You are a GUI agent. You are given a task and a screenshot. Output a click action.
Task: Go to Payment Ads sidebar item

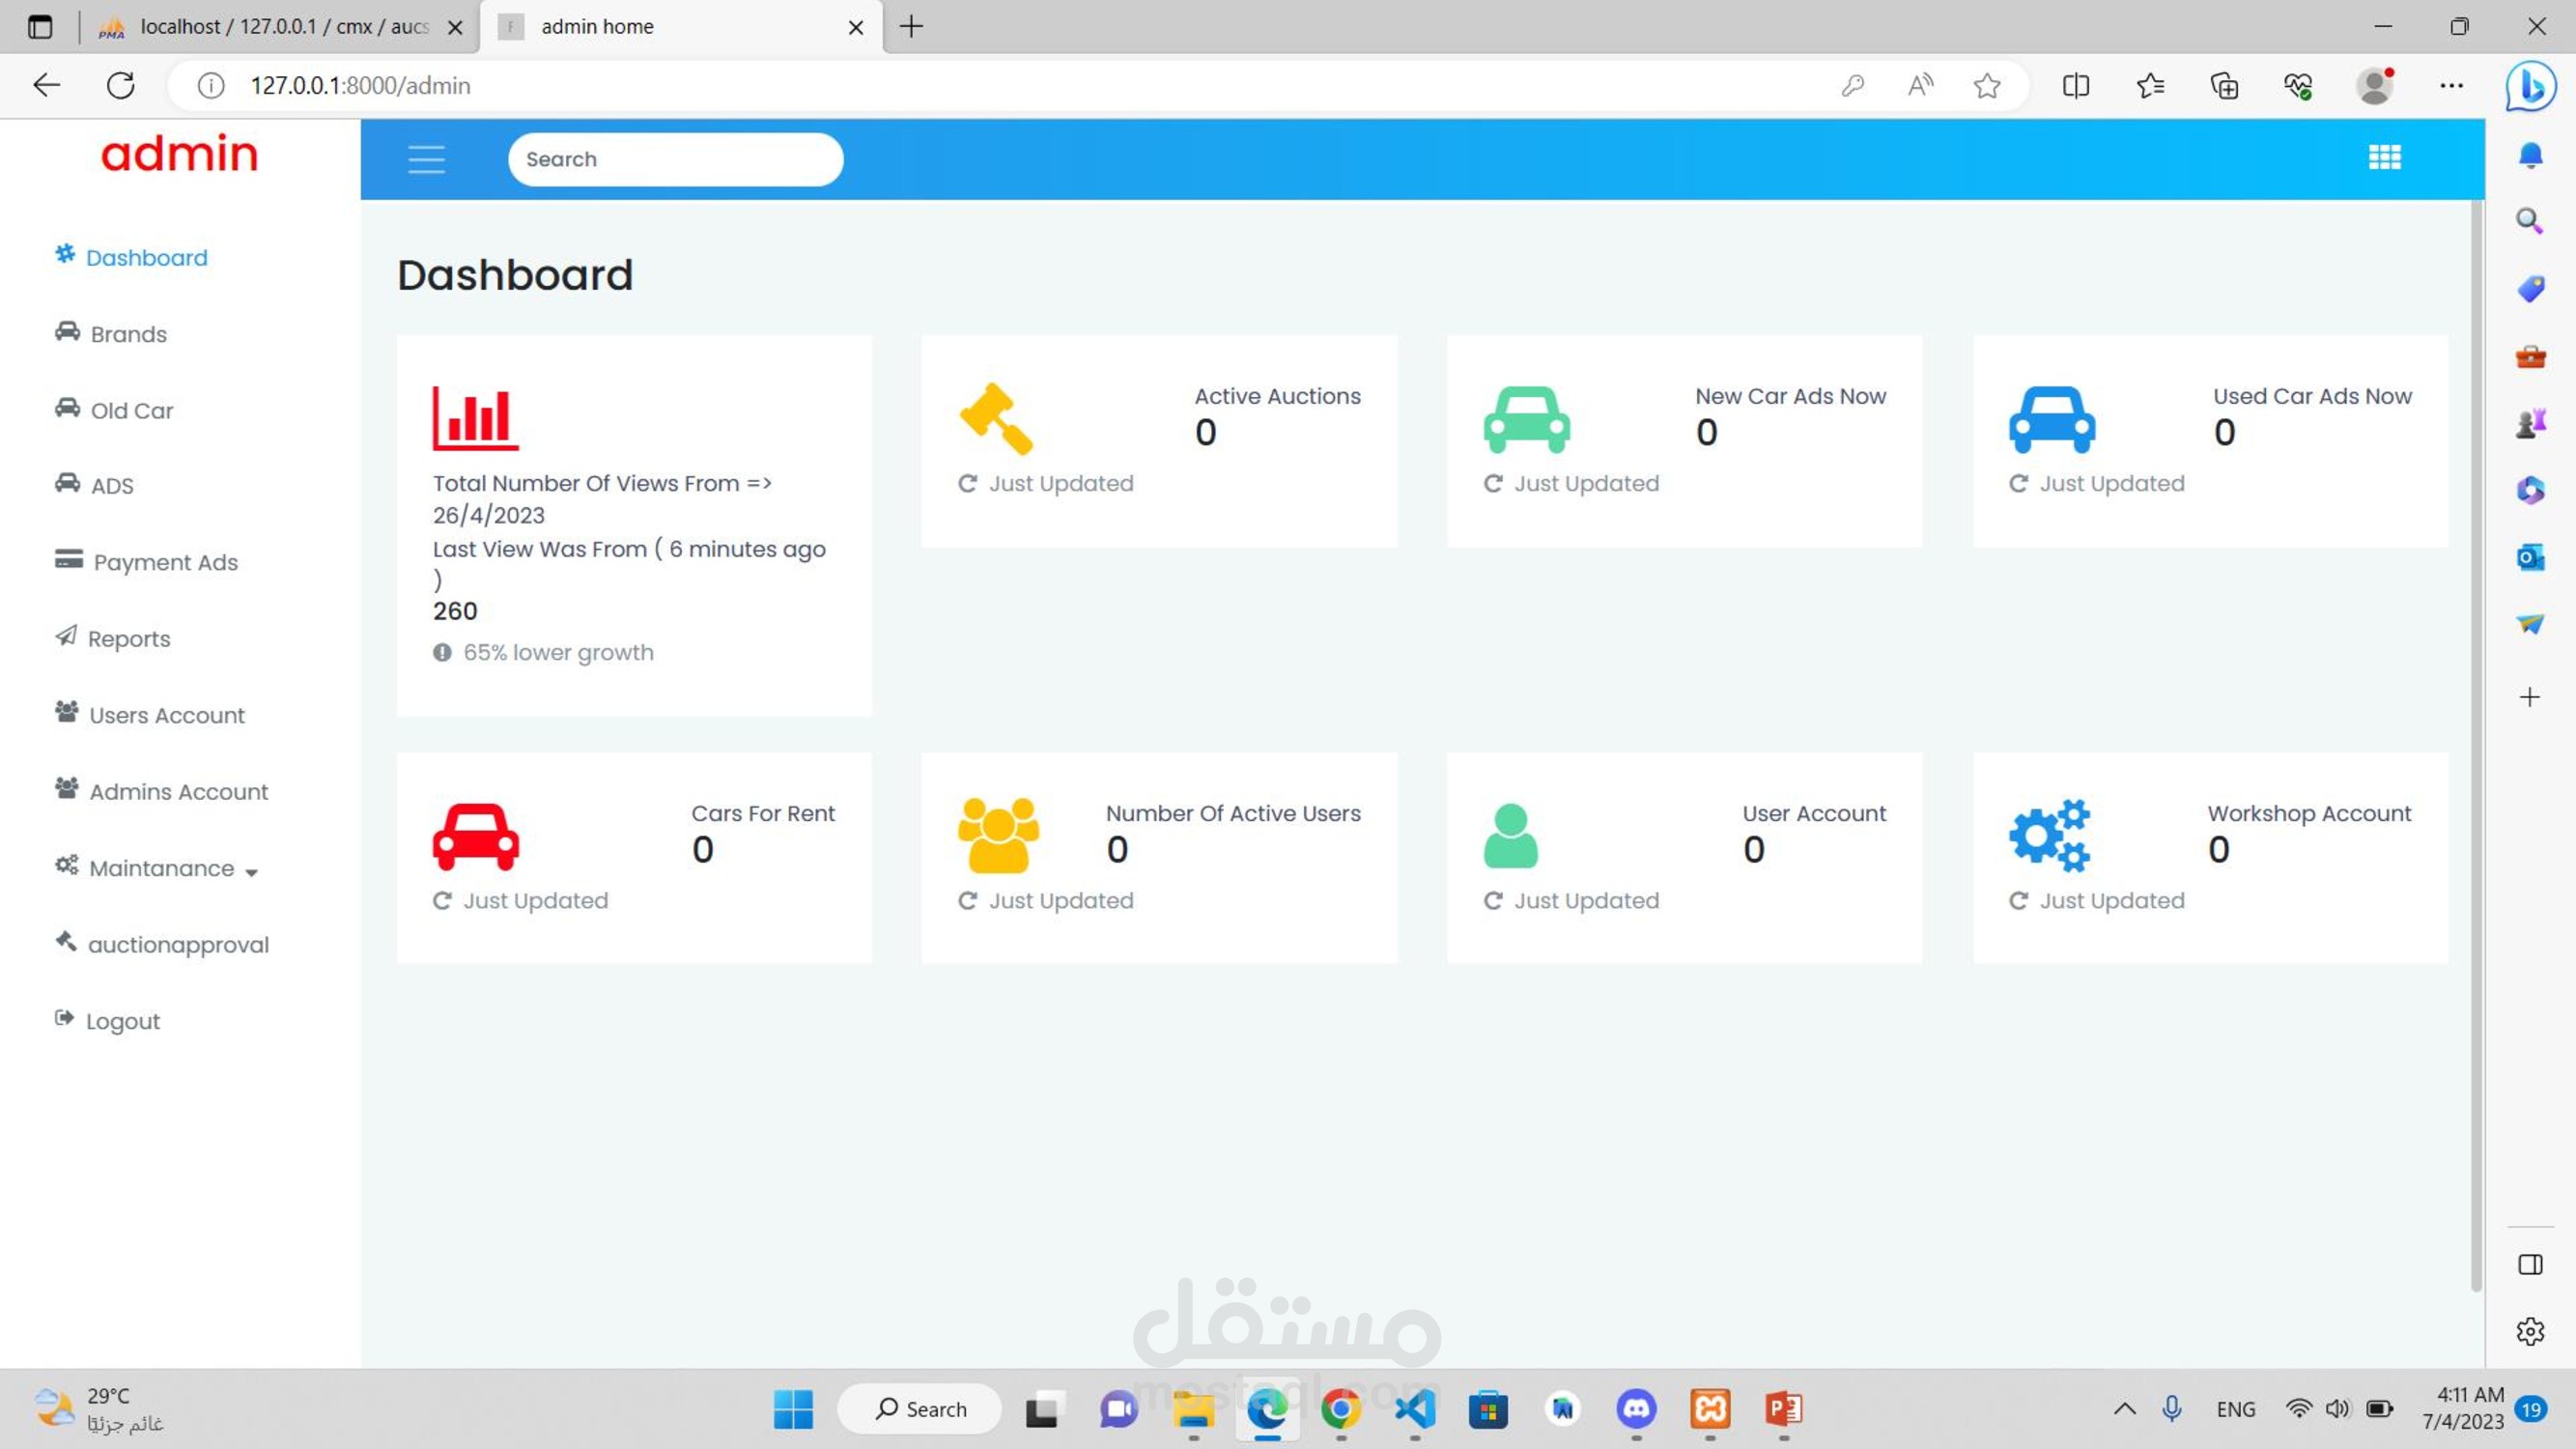165,562
